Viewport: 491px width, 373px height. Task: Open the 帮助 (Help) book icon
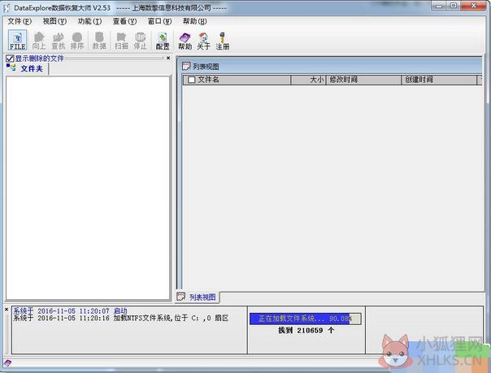tap(185, 41)
